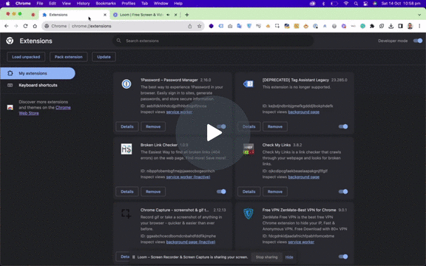Image resolution: width=426 pixels, height=266 pixels.
Task: Select the Extensions browser tab
Action: pos(74,15)
